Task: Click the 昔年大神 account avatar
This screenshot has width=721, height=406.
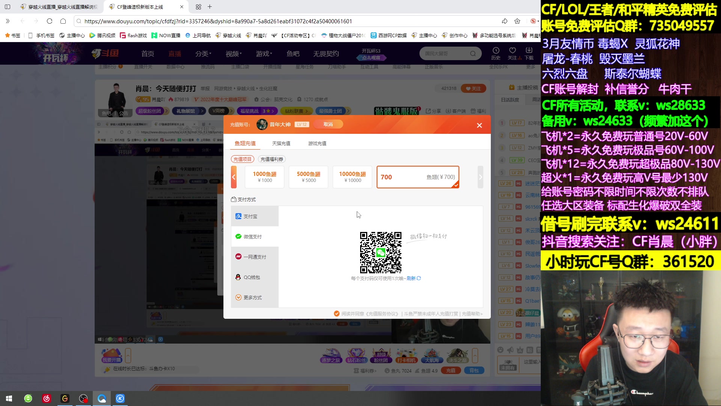Action: pyautogui.click(x=262, y=124)
